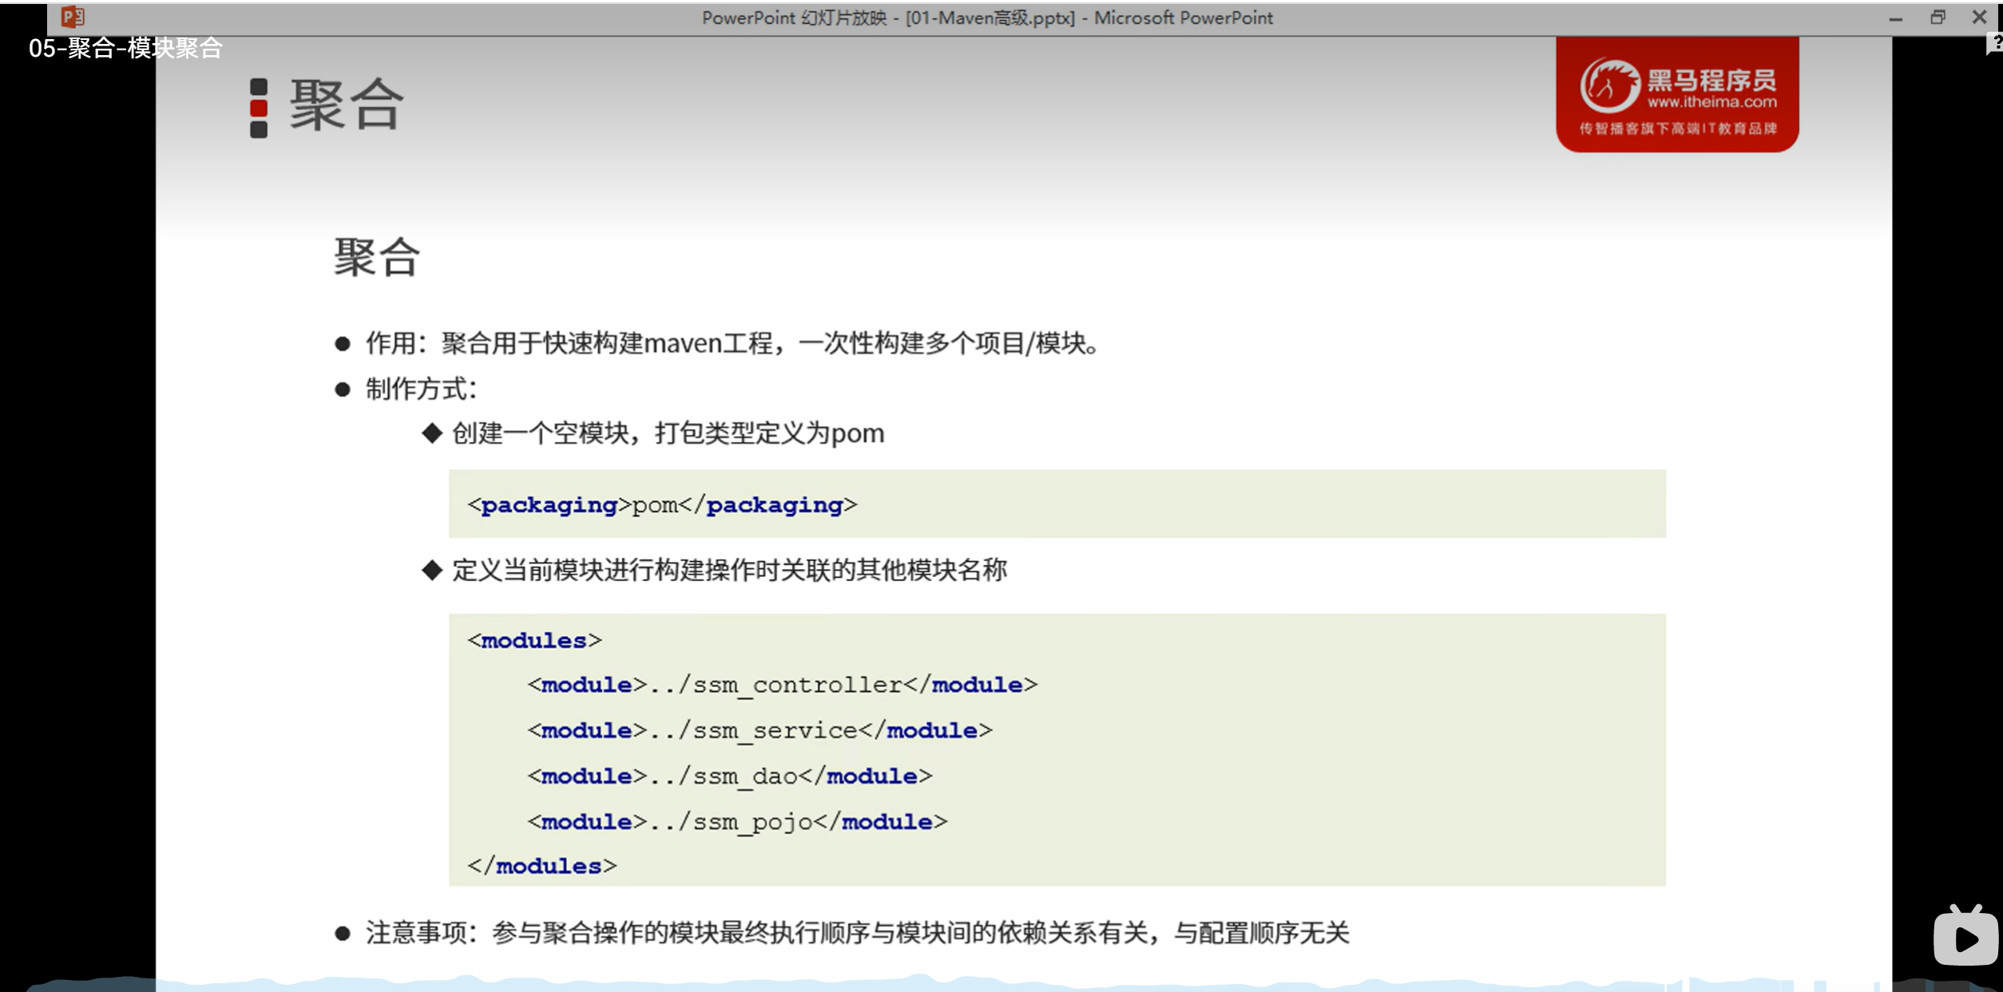Minimize the PowerPoint slideshow window
The width and height of the screenshot is (2003, 992).
point(1895,18)
